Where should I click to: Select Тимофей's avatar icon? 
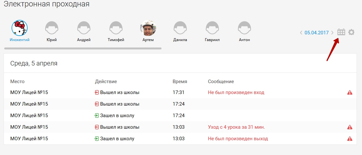[116, 28]
